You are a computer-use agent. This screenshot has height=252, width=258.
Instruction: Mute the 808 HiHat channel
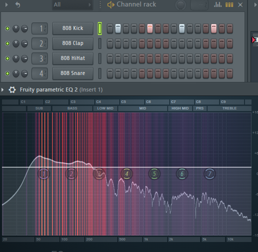coord(7,58)
